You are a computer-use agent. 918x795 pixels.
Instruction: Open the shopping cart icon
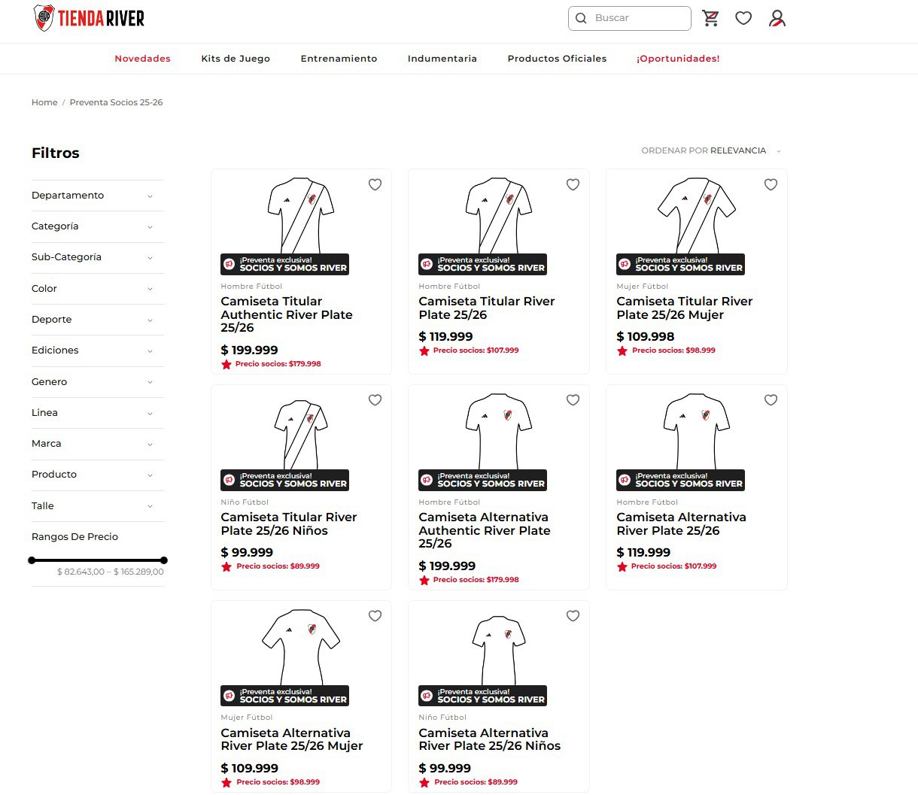click(710, 18)
